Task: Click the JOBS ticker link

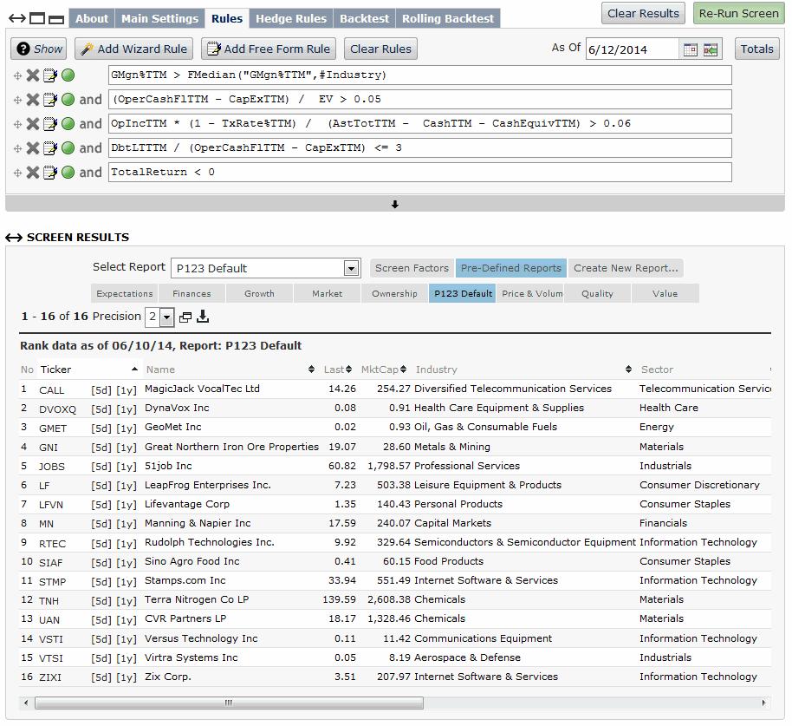Action: (51, 467)
